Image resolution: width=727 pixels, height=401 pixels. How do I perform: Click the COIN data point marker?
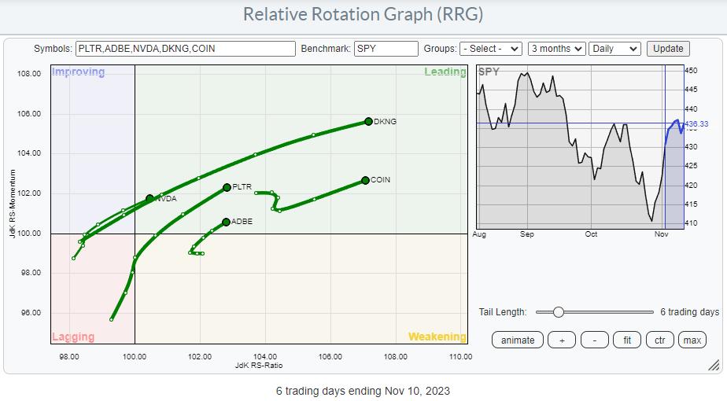point(365,180)
